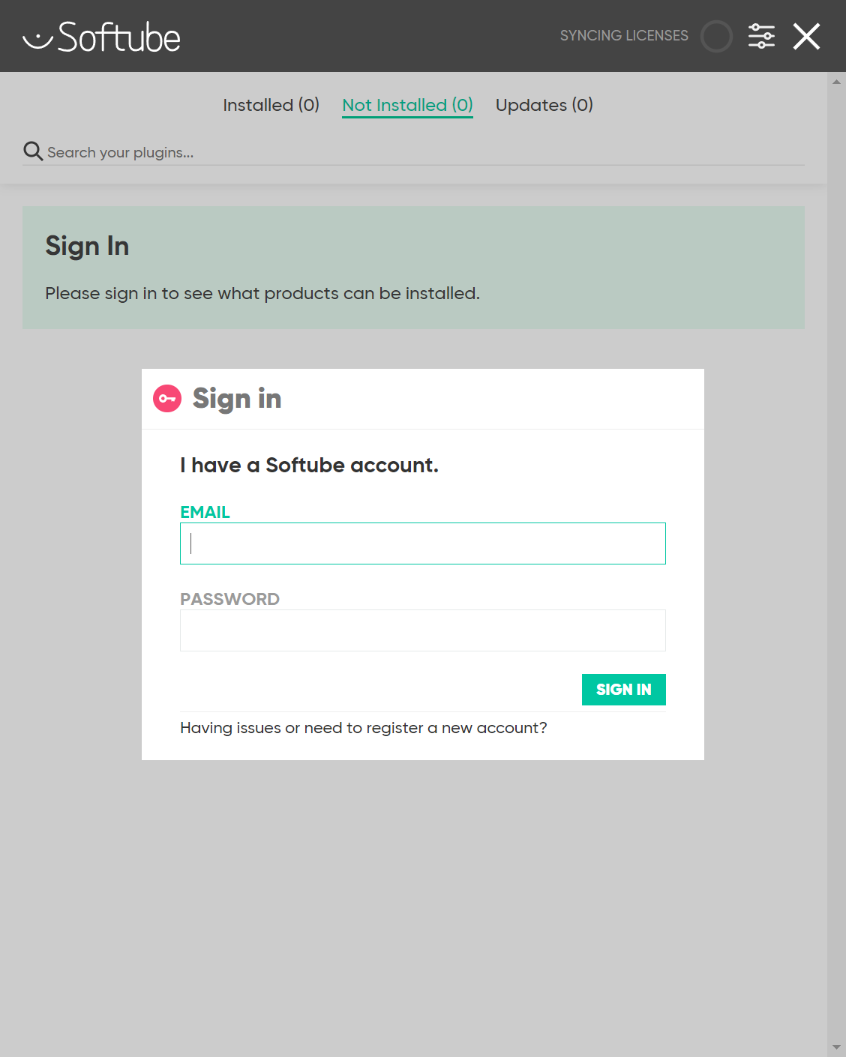Viewport: 846px width, 1057px height.
Task: Select the Not Installed (0) tab
Action: coord(407,105)
